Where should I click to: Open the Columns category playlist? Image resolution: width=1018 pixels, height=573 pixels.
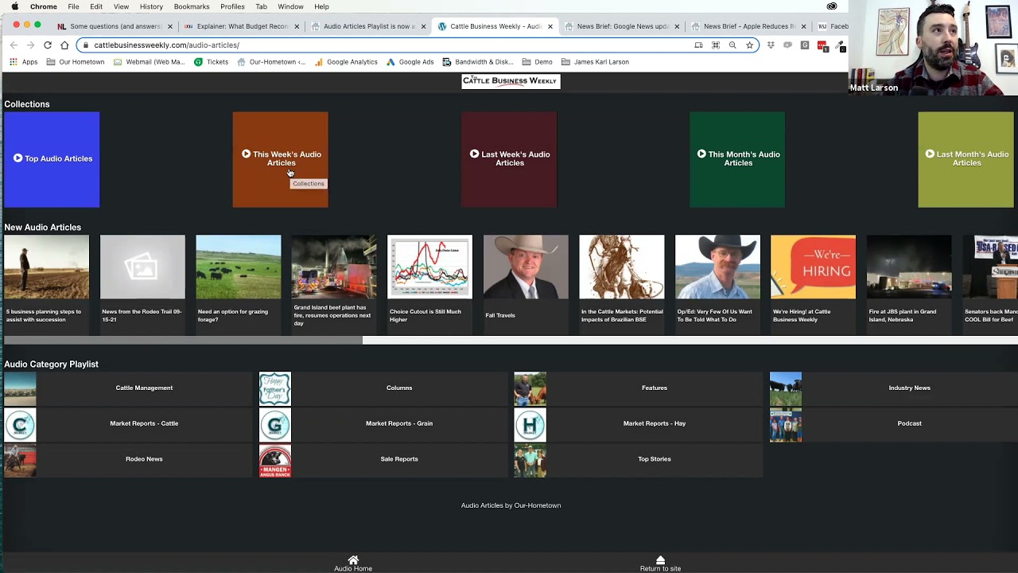[x=383, y=388]
